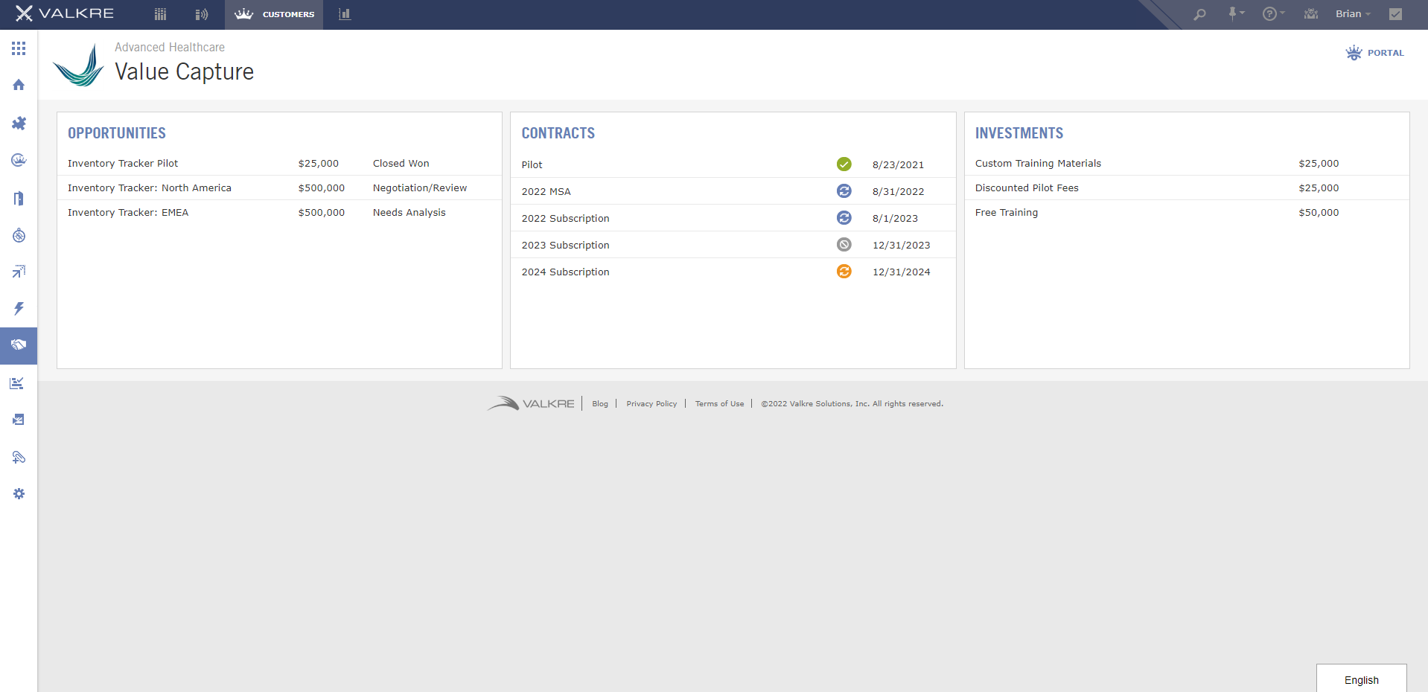1428x692 pixels.
Task: Open Custom Training Materials investment
Action: click(1038, 164)
